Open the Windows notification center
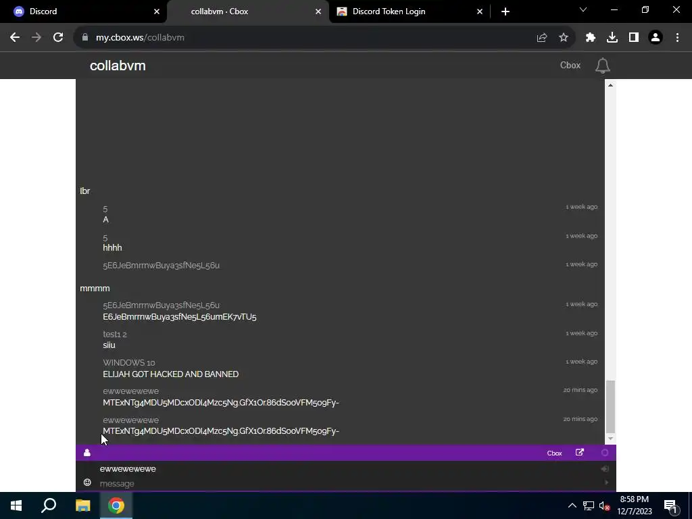 [671, 506]
